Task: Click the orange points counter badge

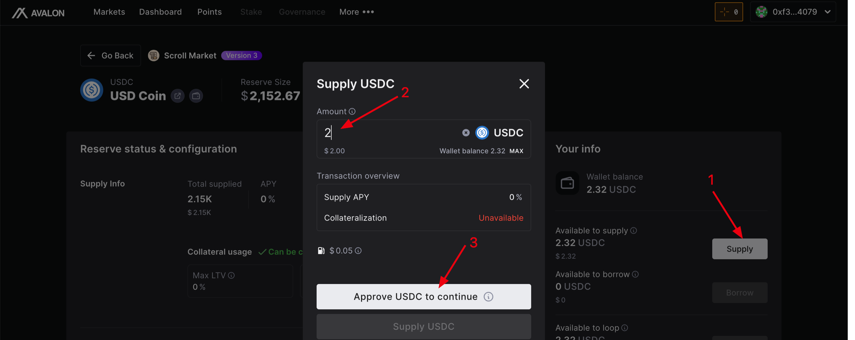Action: pos(728,12)
